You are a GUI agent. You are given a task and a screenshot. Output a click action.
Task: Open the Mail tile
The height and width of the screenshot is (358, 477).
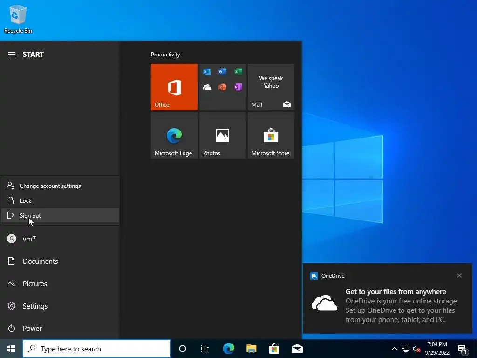point(271,87)
